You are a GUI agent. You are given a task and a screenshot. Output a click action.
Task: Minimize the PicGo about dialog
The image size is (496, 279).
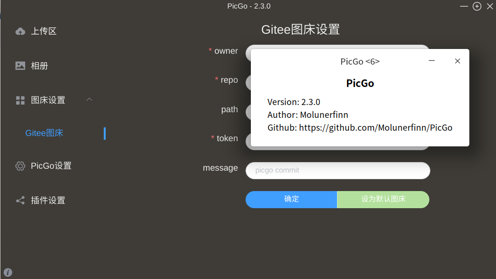click(x=432, y=61)
